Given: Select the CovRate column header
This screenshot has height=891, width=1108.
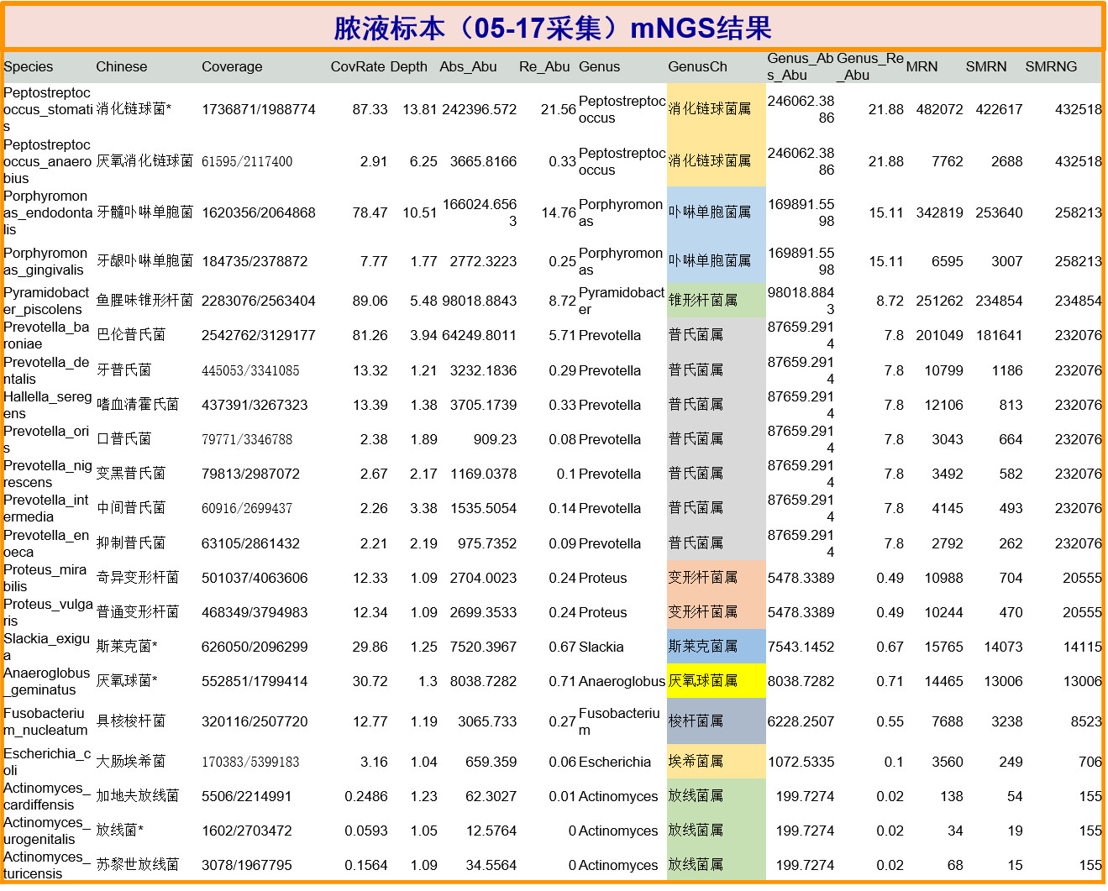Looking at the screenshot, I should tap(358, 66).
